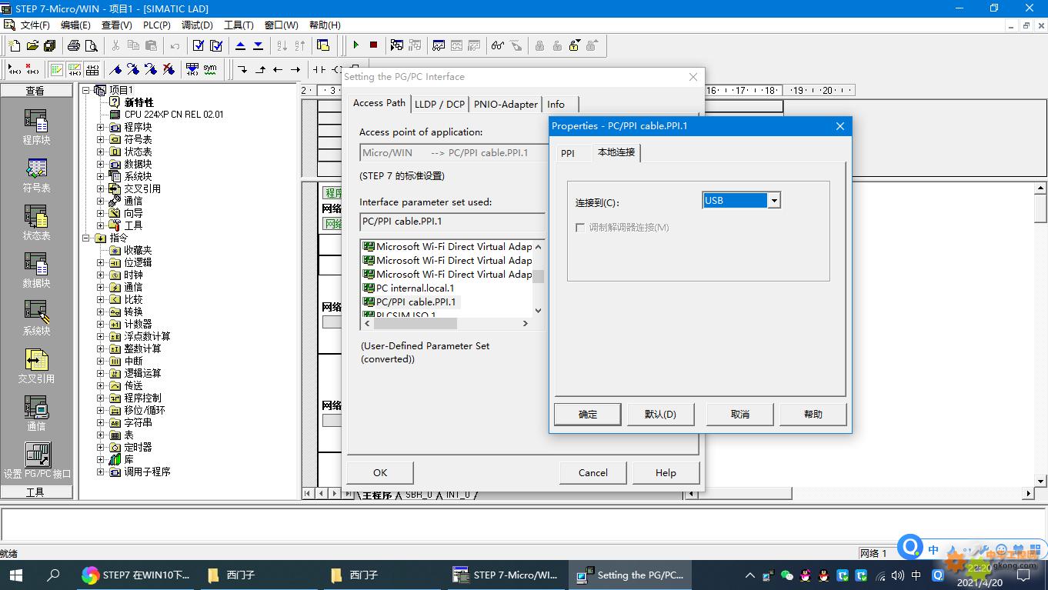This screenshot has width=1048, height=590.
Task: Open 状态表 in the left navigation bar
Action: [x=36, y=223]
